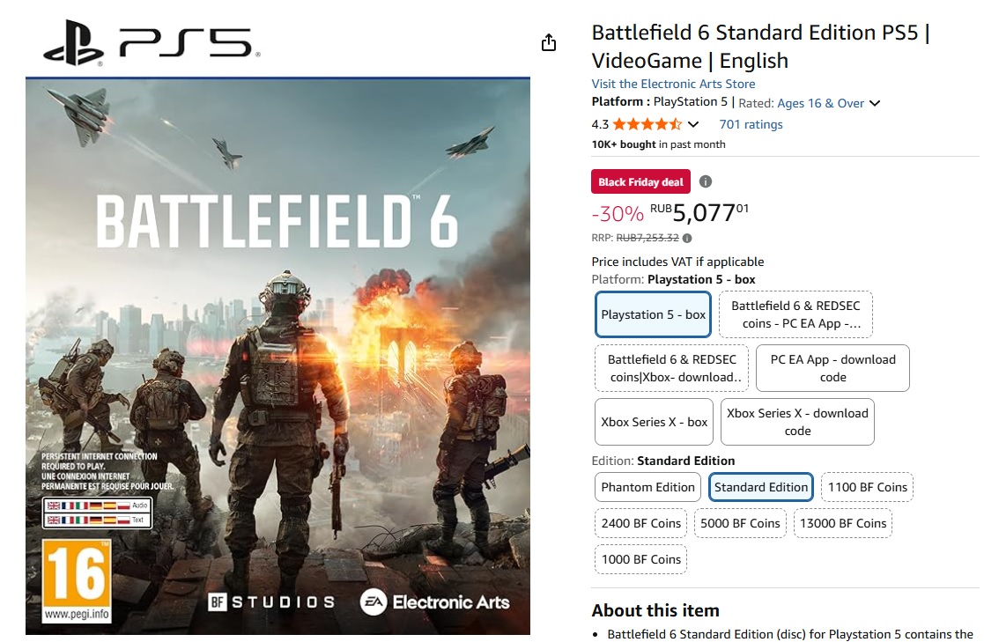Click info icon beside Black Friday deal

point(706,181)
